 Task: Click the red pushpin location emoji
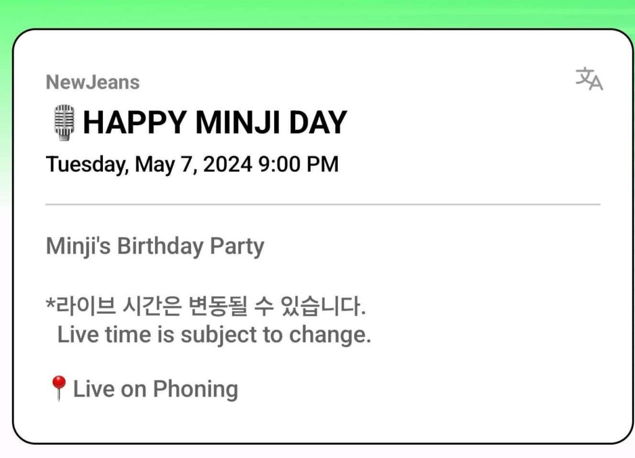pyautogui.click(x=58, y=389)
